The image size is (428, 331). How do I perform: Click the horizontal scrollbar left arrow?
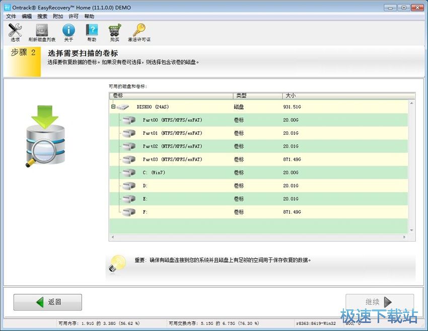[113, 237]
